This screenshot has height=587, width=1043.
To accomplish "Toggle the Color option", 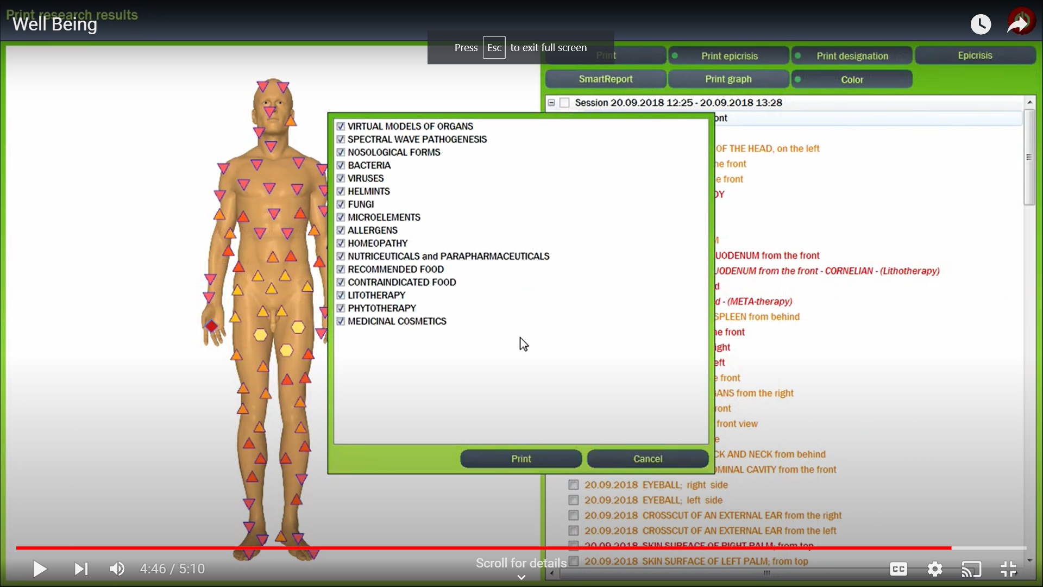I will click(x=852, y=79).
